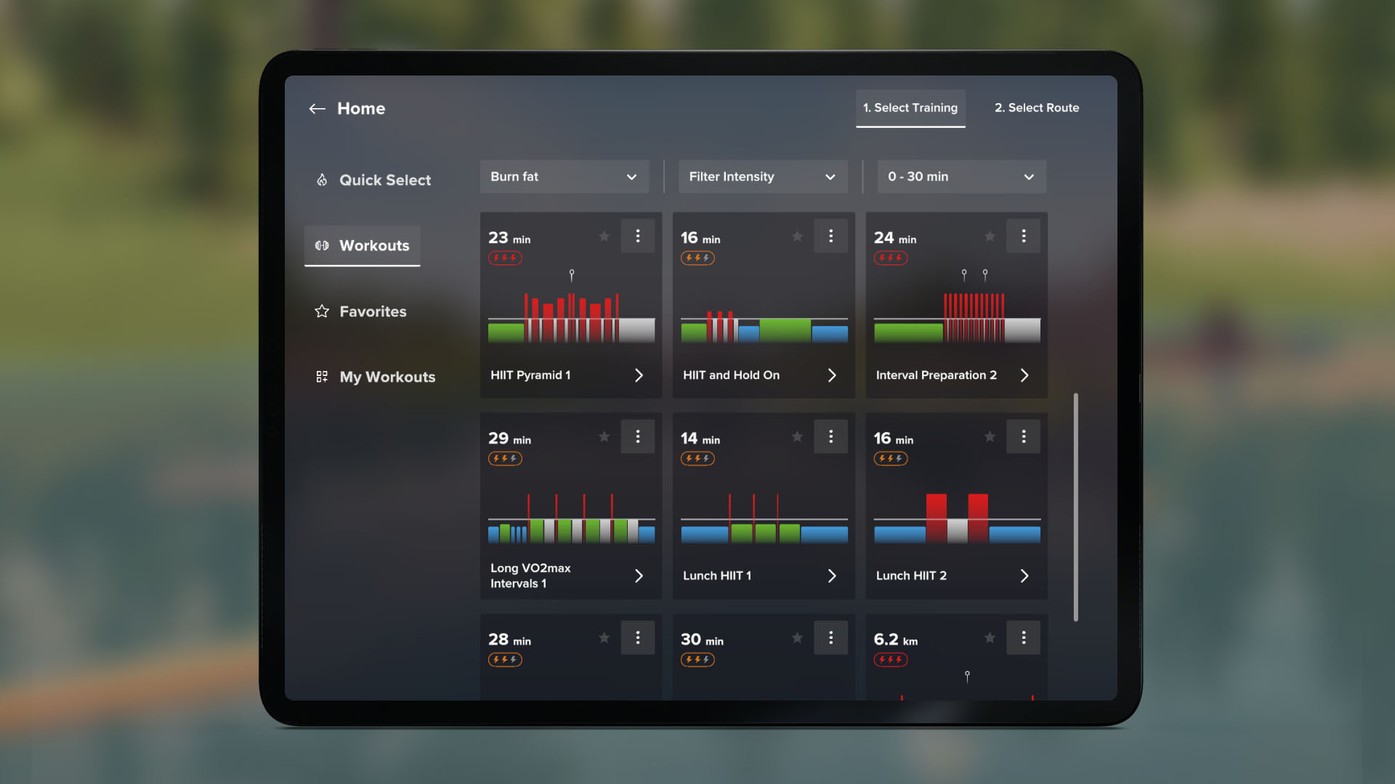The width and height of the screenshot is (1395, 784).
Task: Click the intensity badge on the 6.2 km card
Action: point(891,660)
